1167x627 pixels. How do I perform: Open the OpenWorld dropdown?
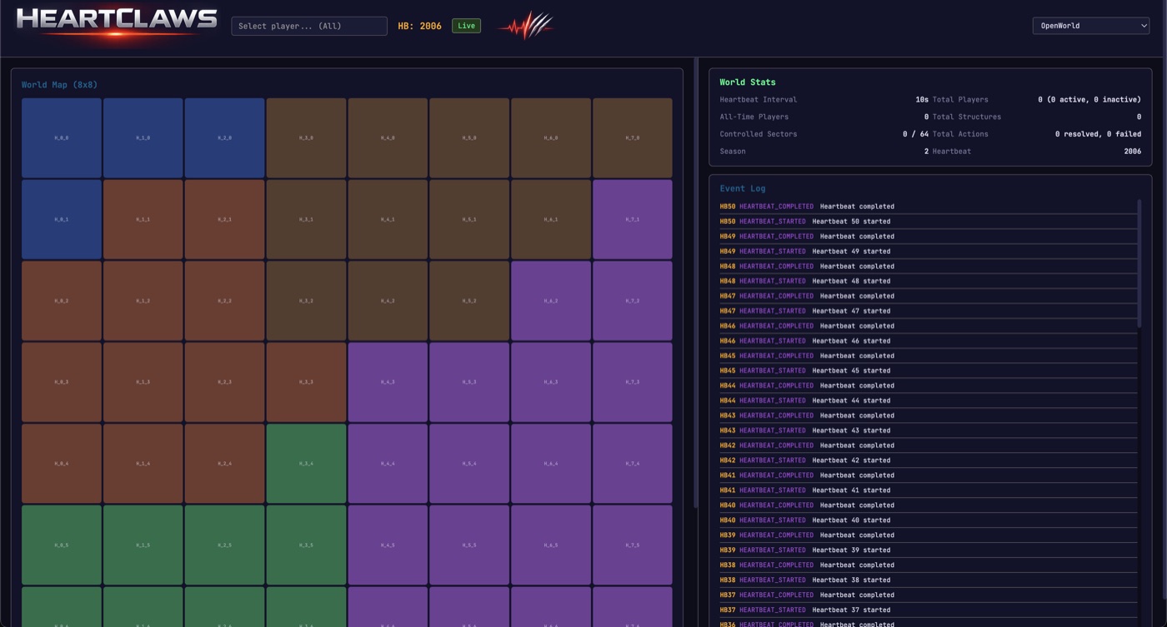tap(1090, 26)
